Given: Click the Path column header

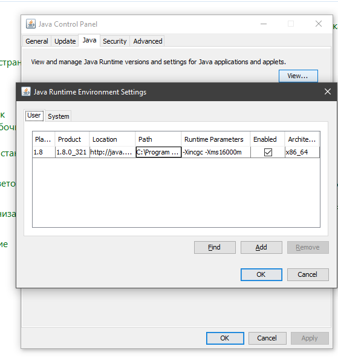Looking at the screenshot, I should coord(158,139).
